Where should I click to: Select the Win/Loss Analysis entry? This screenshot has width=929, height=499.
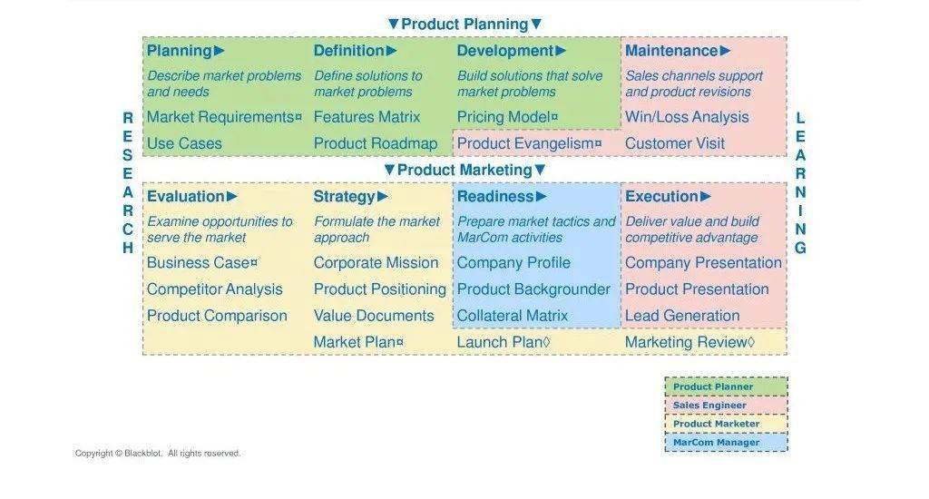pyautogui.click(x=687, y=117)
